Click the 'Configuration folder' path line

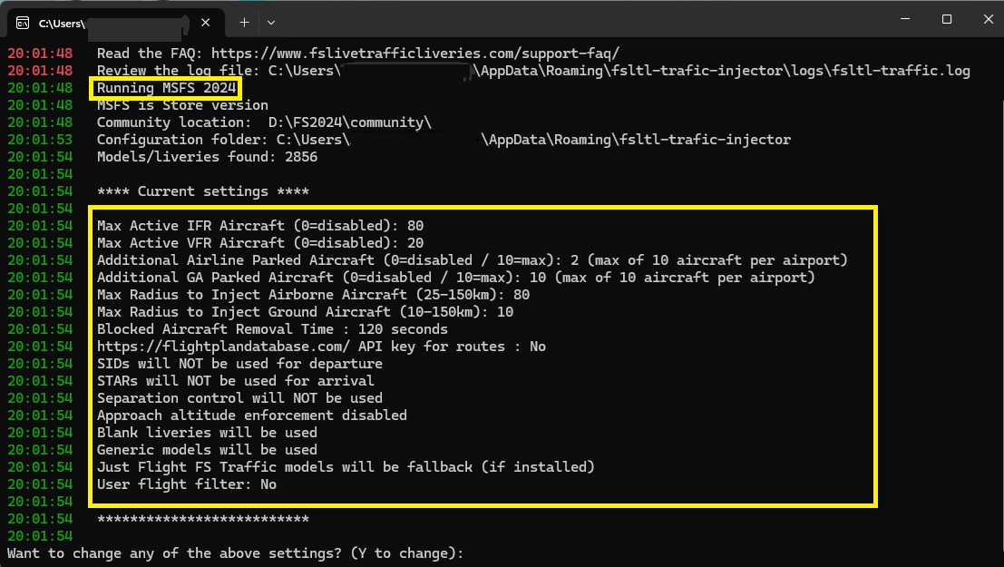(444, 140)
